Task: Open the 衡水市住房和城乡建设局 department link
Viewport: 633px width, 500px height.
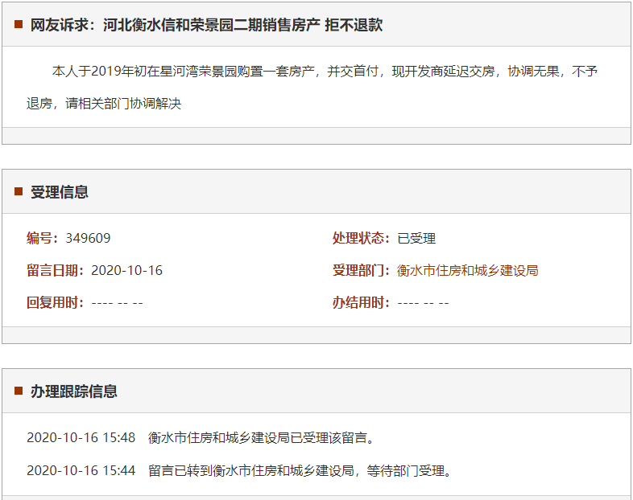Action: click(467, 270)
